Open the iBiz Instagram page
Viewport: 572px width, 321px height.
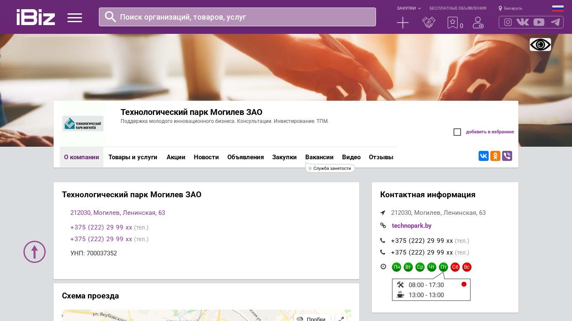click(508, 22)
